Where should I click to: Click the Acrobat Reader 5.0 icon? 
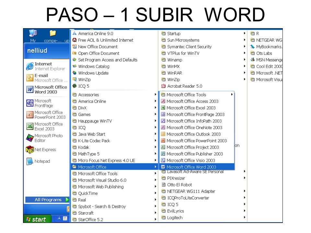pos(163,86)
